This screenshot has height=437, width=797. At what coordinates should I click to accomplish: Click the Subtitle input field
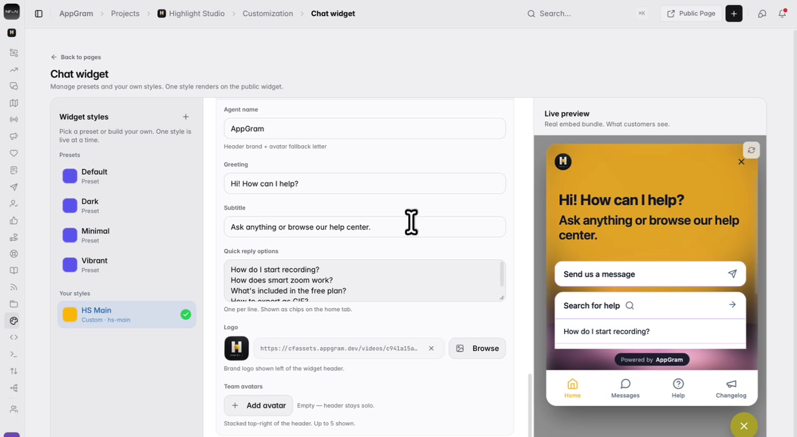point(365,227)
